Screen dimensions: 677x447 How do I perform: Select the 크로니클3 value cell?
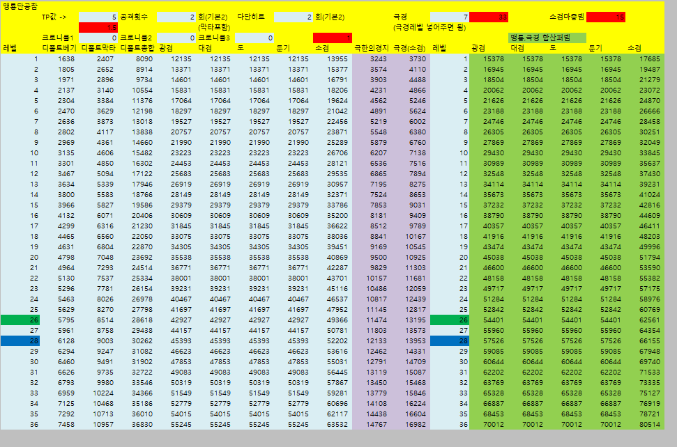tap(255, 38)
